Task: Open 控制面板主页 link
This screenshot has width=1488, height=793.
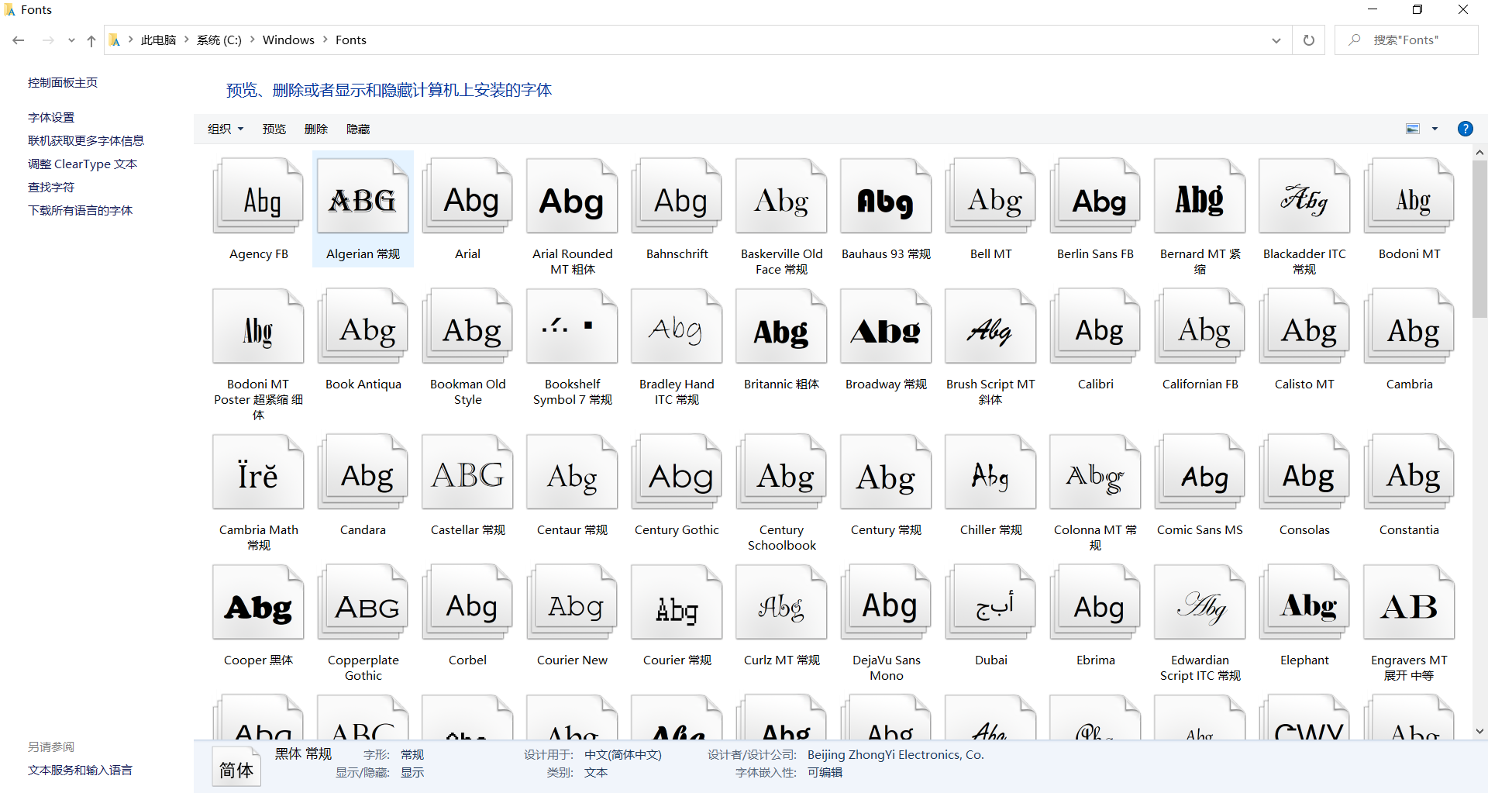Action: click(63, 82)
